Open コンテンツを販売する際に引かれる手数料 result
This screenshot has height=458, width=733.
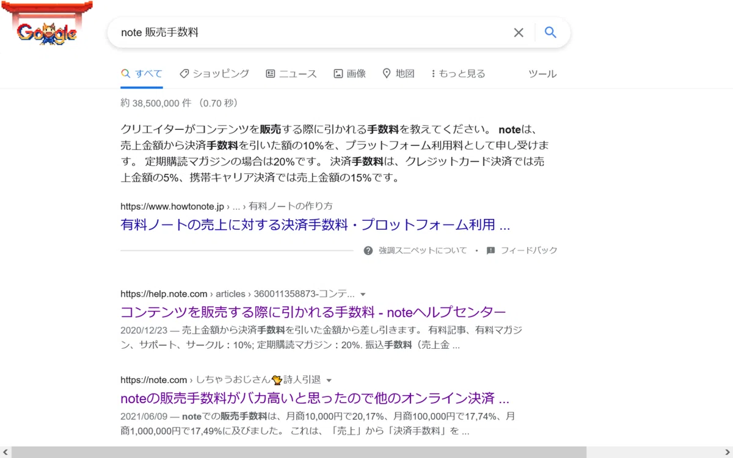click(313, 312)
